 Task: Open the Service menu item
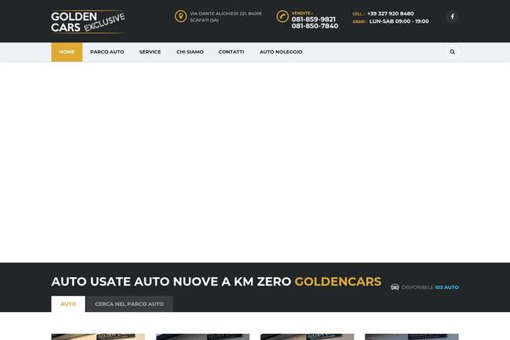pos(150,52)
